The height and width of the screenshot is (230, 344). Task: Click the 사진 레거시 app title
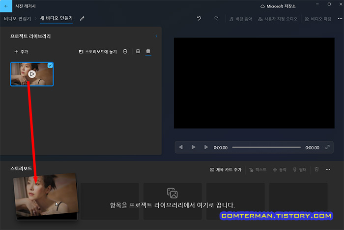tap(26, 6)
